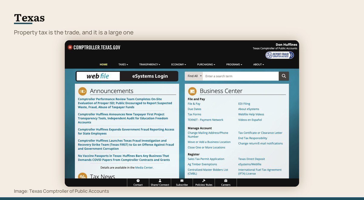Open Sales Tax Permit Application link
This screenshot has height=200, width=364.
[x=206, y=159]
